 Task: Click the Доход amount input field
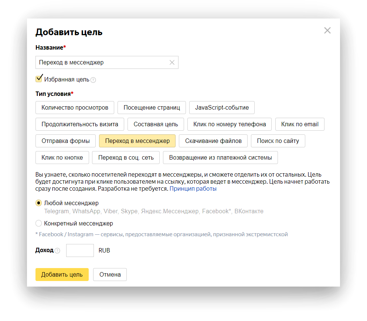pyautogui.click(x=80, y=251)
